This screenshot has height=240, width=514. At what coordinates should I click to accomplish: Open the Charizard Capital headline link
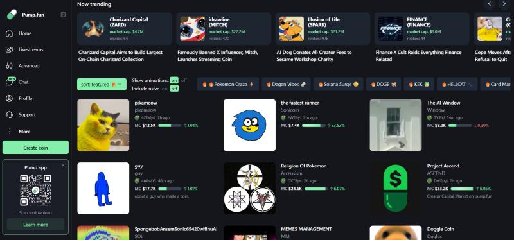(120, 56)
